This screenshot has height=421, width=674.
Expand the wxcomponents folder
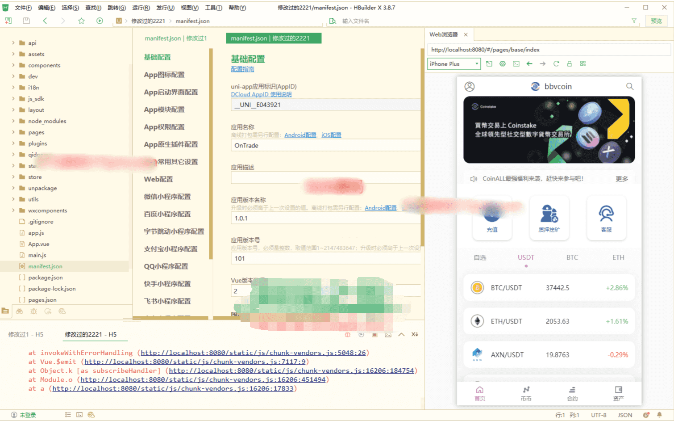coord(13,210)
